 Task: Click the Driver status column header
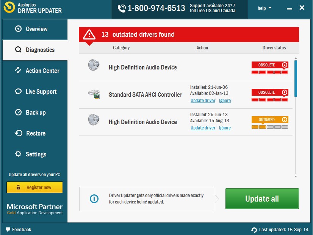point(274,47)
